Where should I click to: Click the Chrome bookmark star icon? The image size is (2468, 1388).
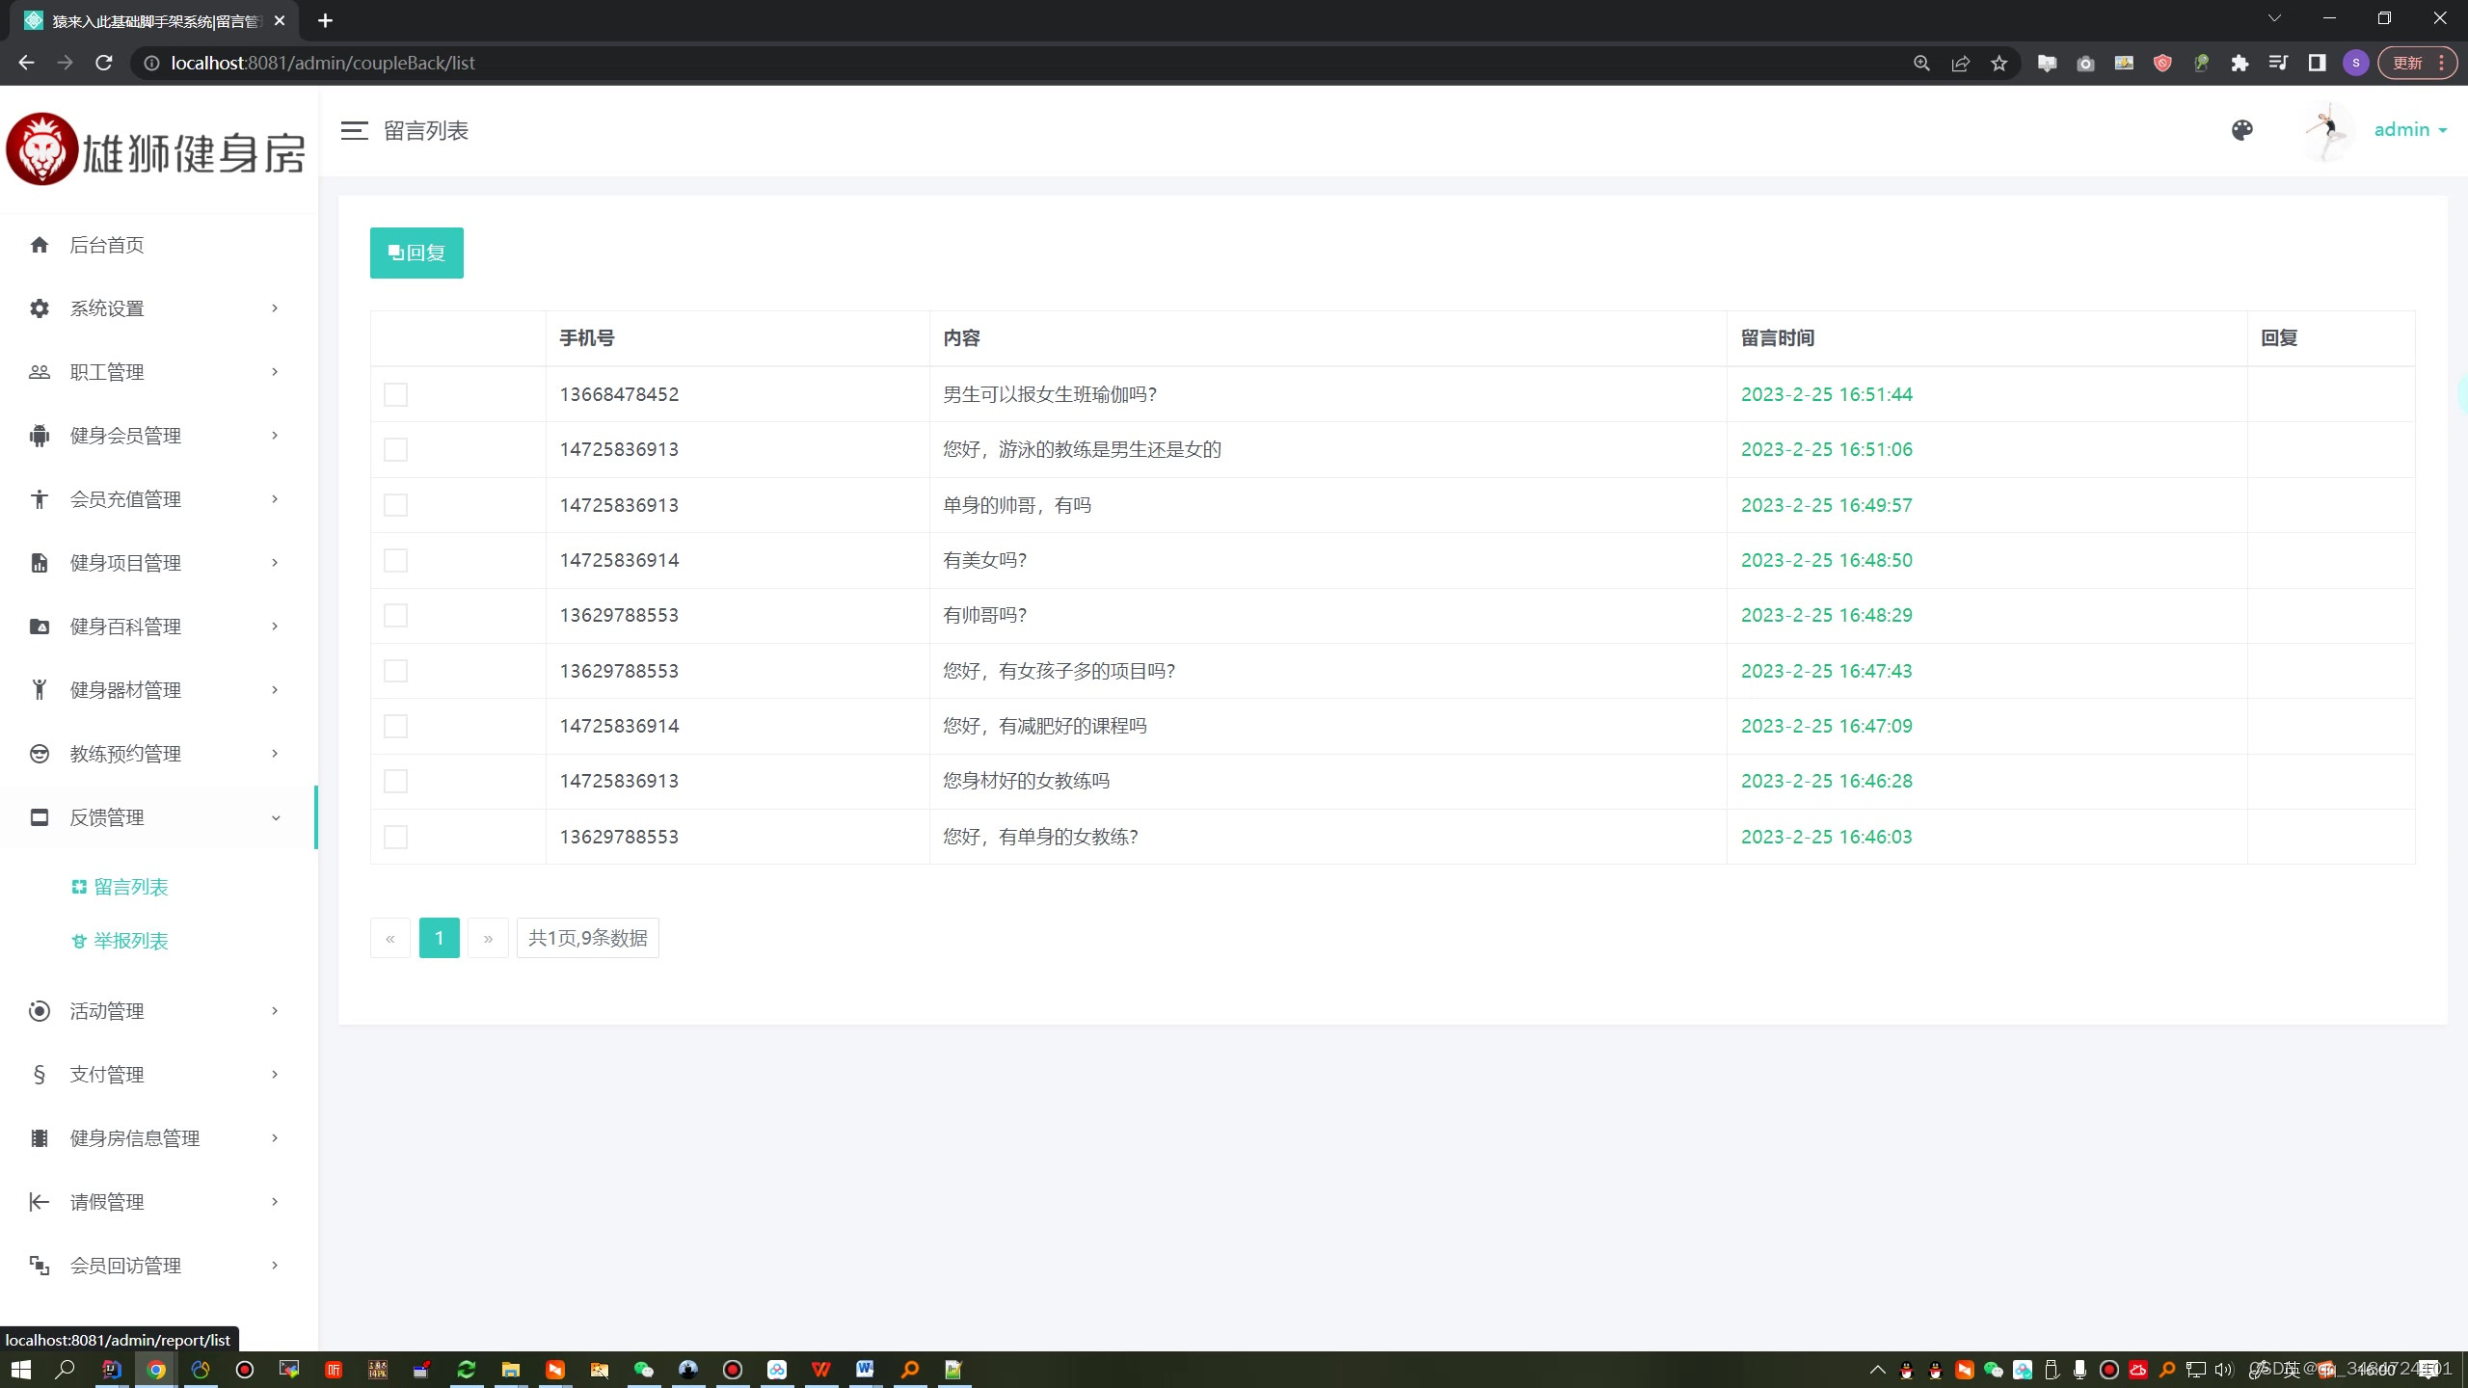pos(1999,63)
